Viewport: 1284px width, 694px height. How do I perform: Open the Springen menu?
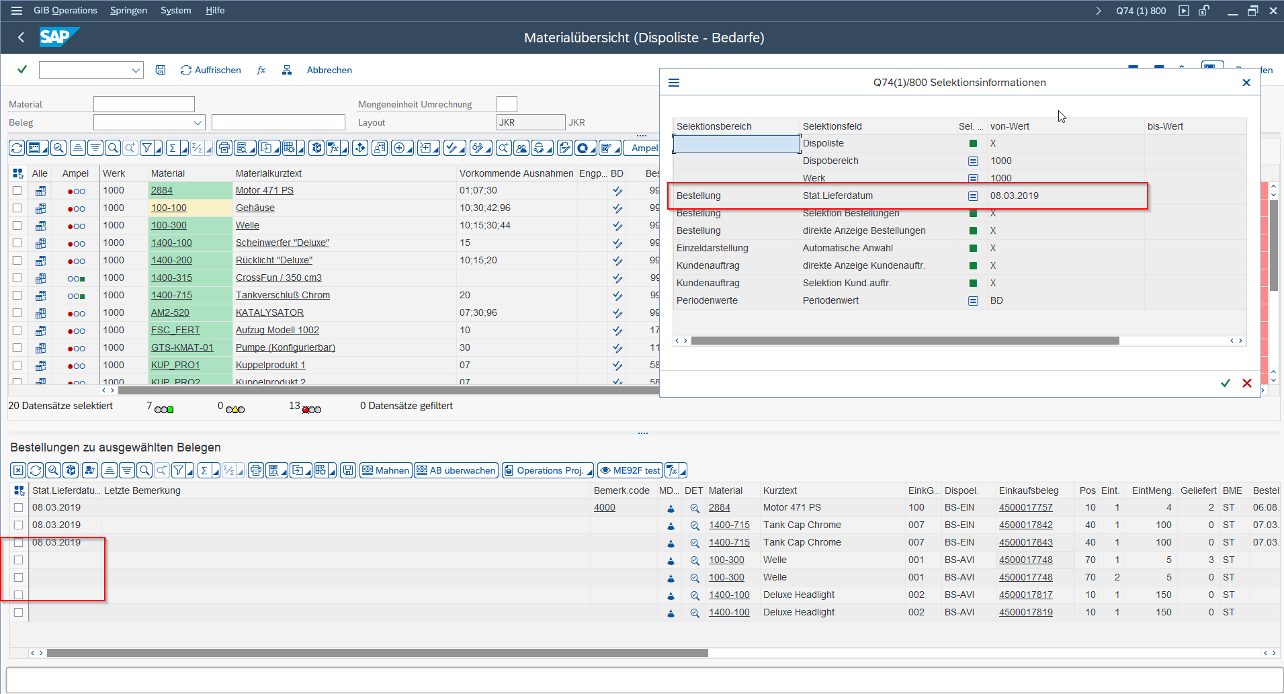pos(128,10)
